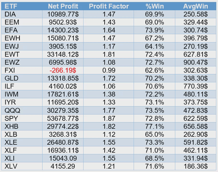Screen dimensions: 218x172
Task: Click the EWT net profit 33148.12$ cell
Action: tap(63, 54)
